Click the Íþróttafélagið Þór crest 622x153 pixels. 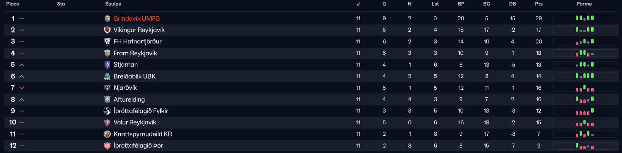click(x=107, y=145)
